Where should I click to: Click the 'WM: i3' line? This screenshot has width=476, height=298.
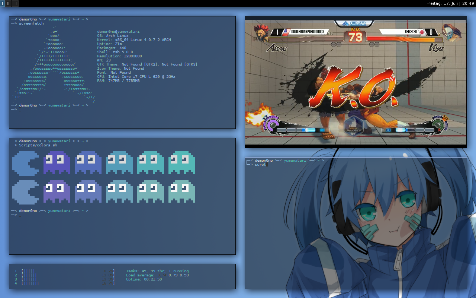[104, 60]
